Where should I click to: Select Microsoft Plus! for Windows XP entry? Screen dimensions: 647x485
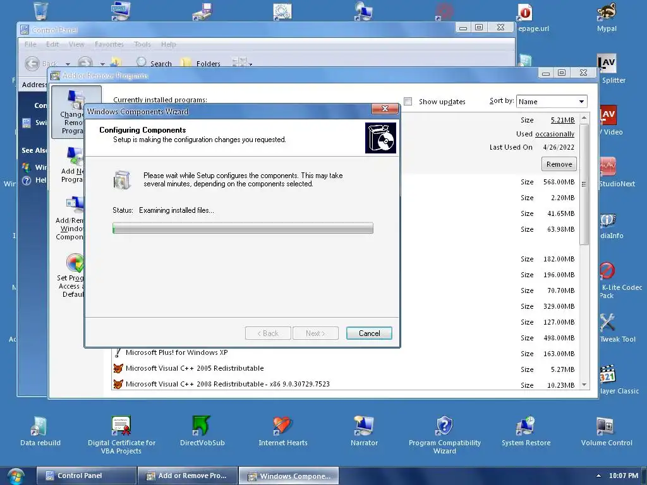[x=177, y=352]
